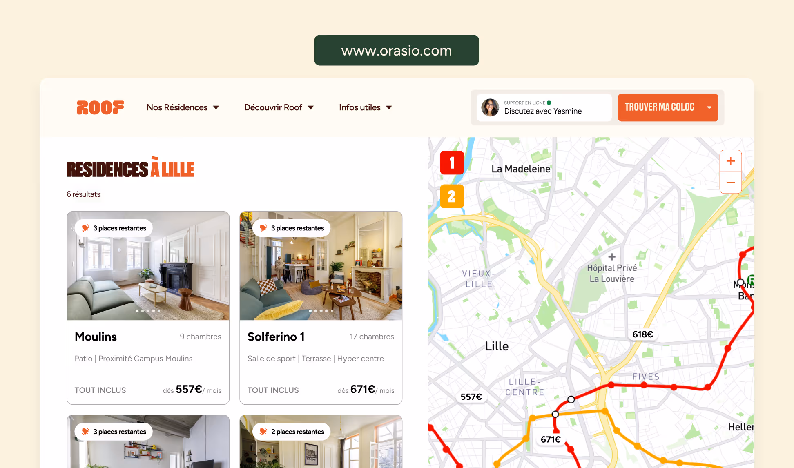Click the 618€ map price marker

pos(642,334)
